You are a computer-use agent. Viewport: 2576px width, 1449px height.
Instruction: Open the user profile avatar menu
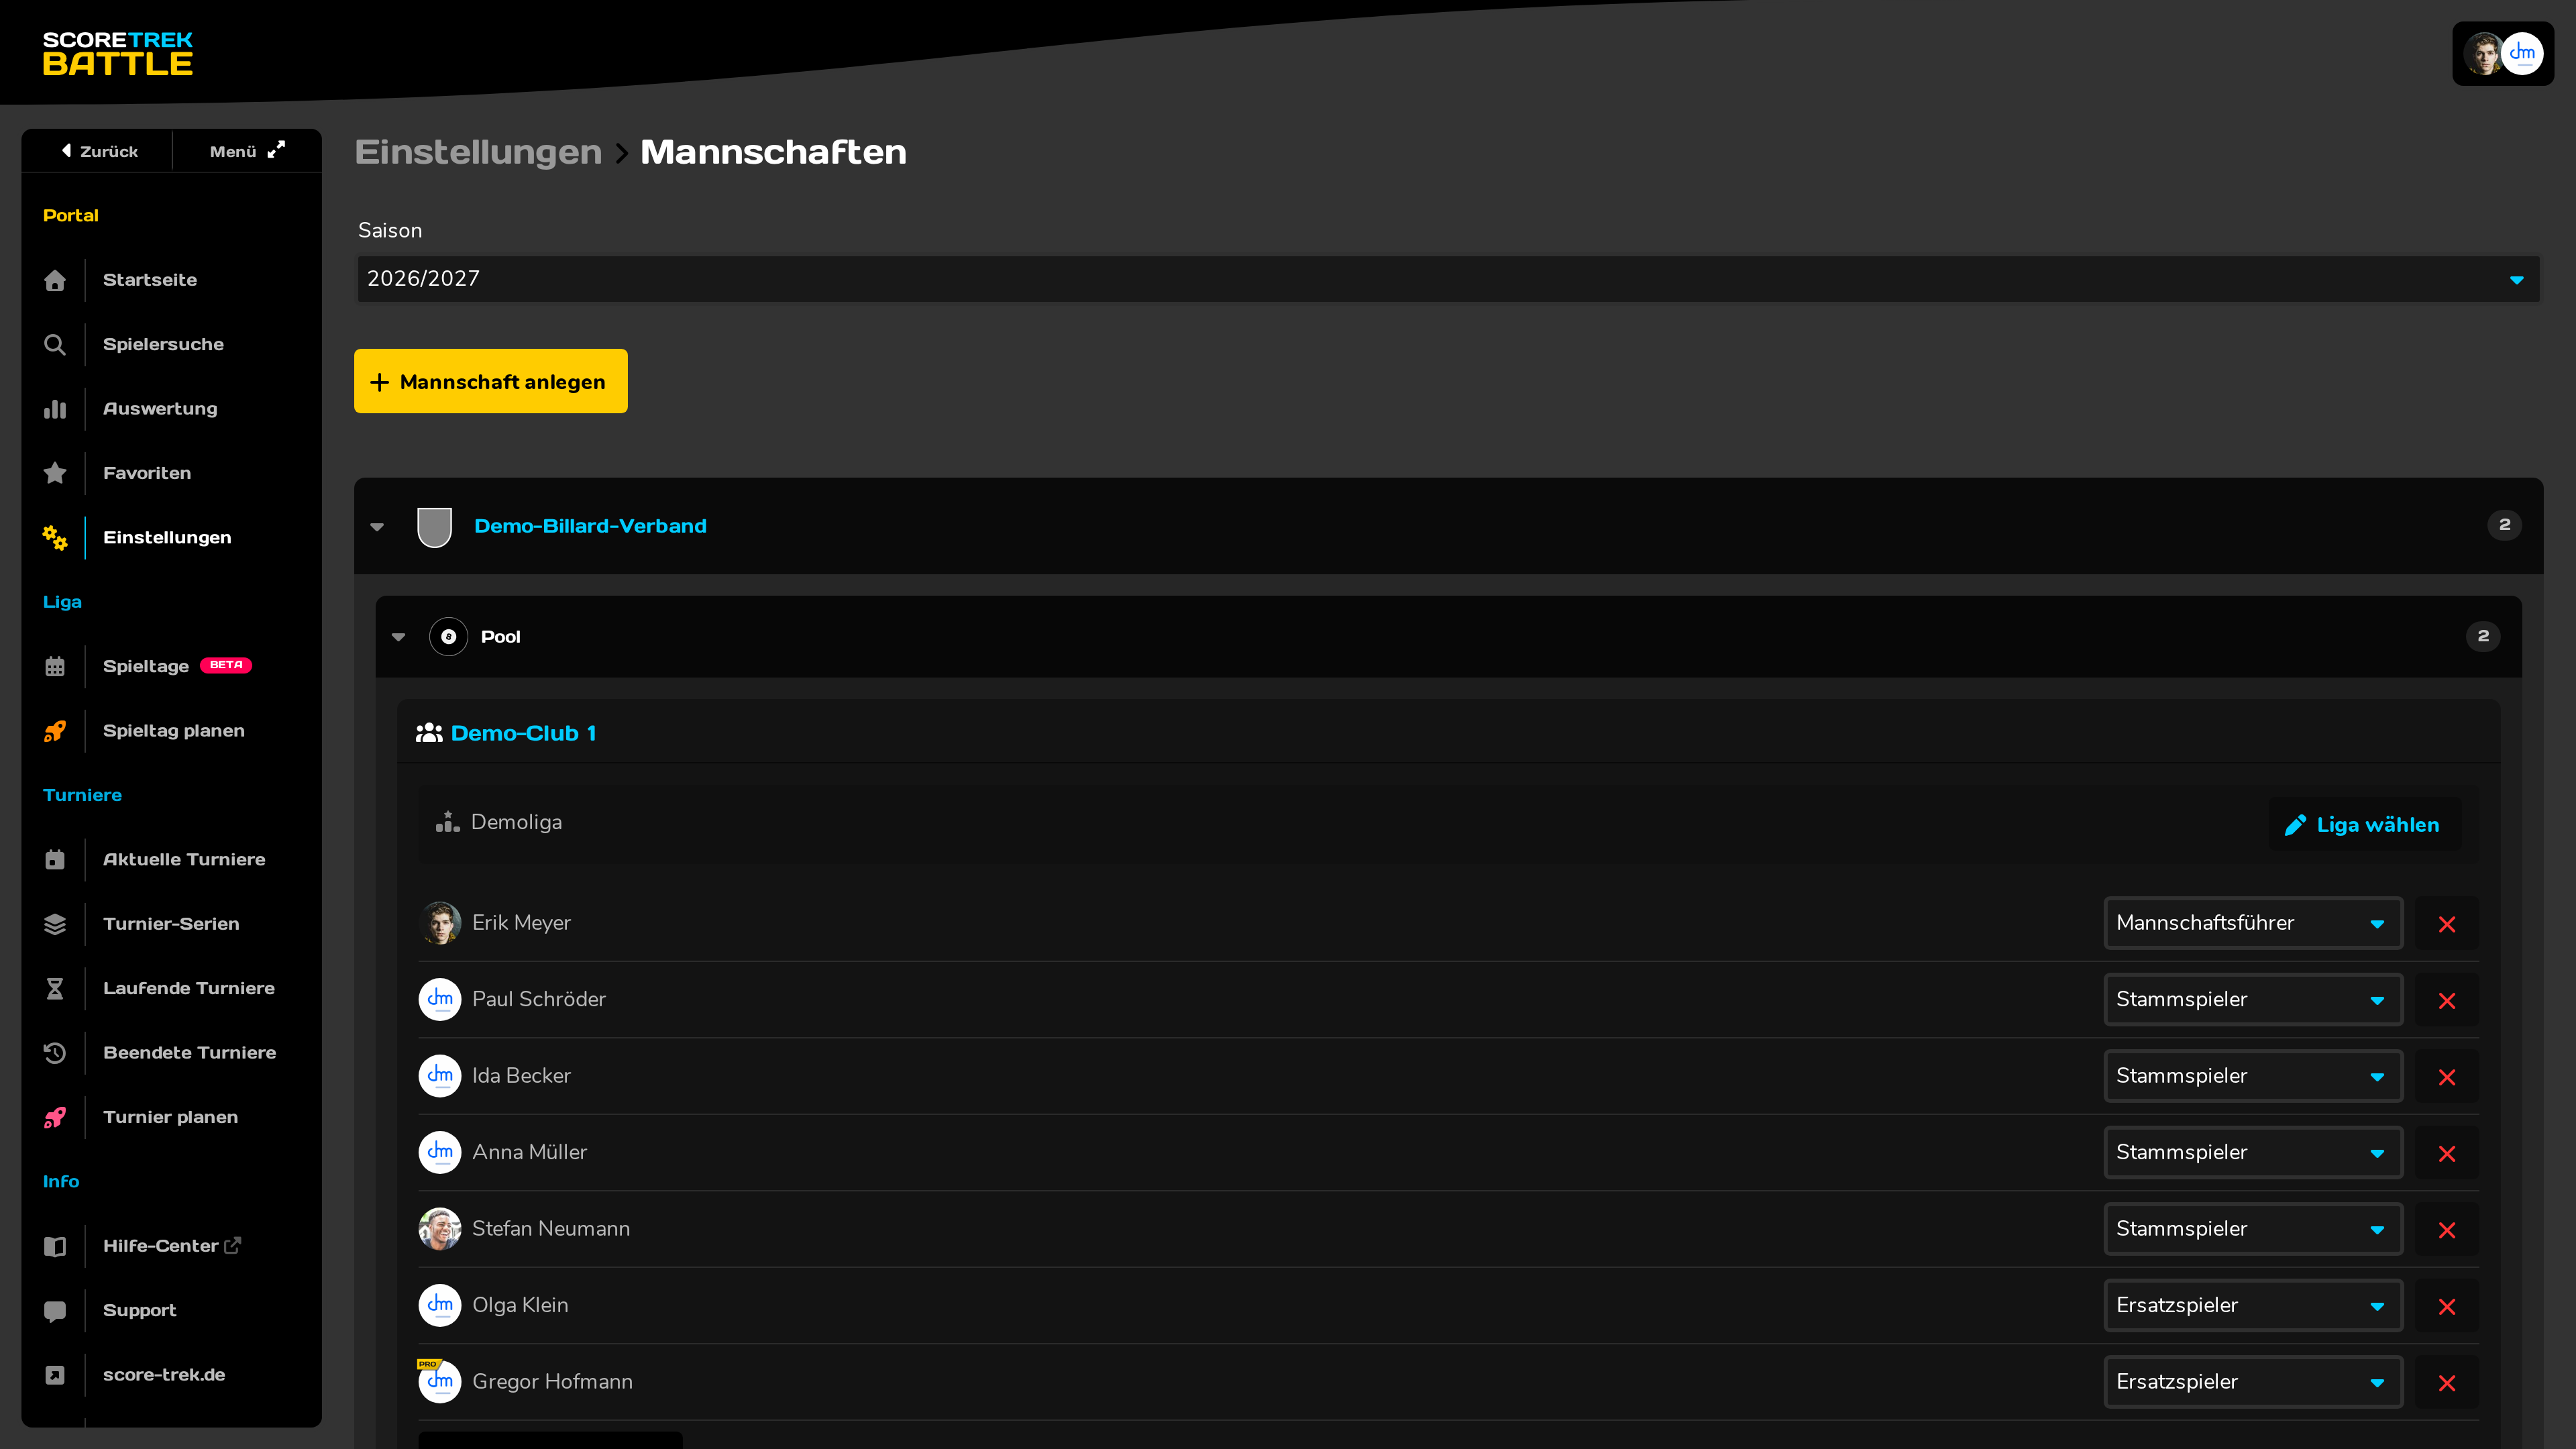pos(2503,54)
